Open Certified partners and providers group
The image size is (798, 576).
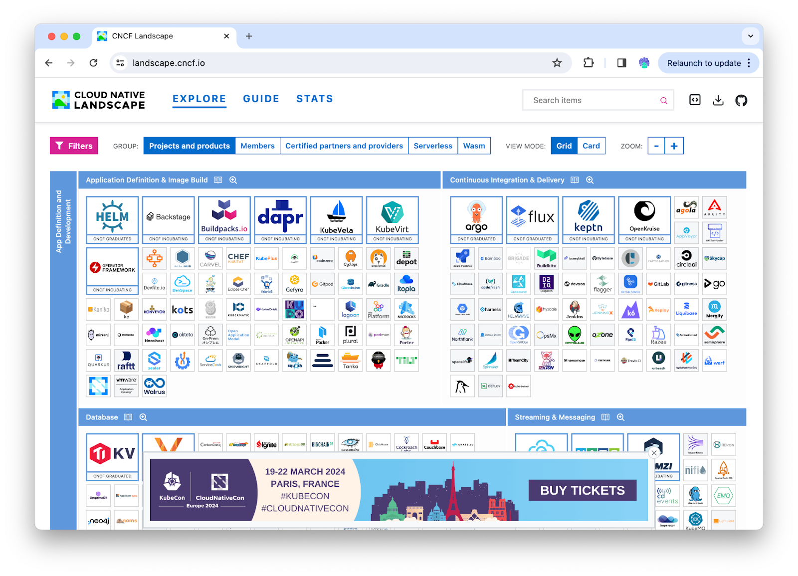click(x=344, y=146)
